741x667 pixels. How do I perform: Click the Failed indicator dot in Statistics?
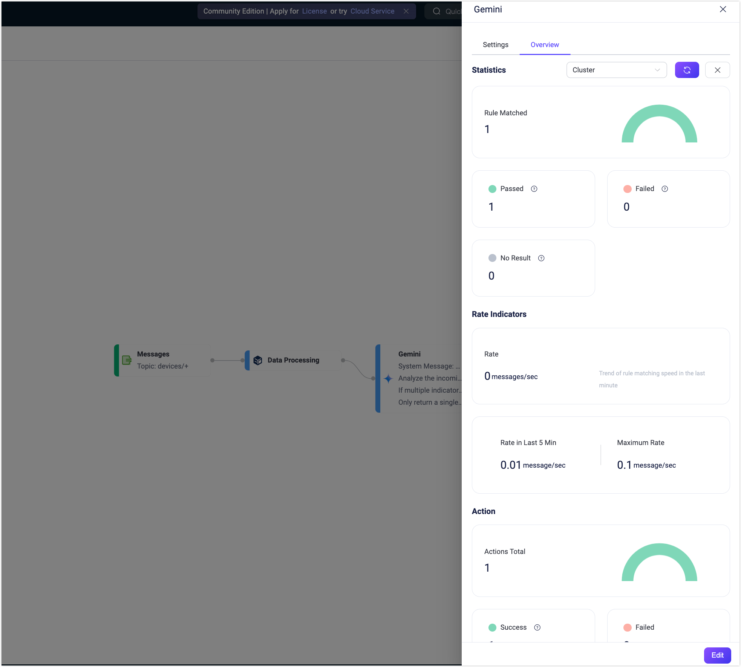tap(628, 189)
